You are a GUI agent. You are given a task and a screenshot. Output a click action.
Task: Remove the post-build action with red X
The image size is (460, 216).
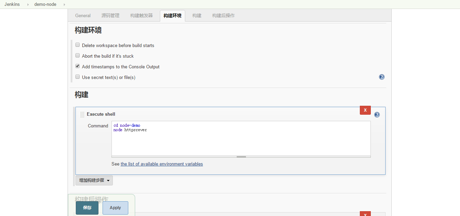[365, 214]
